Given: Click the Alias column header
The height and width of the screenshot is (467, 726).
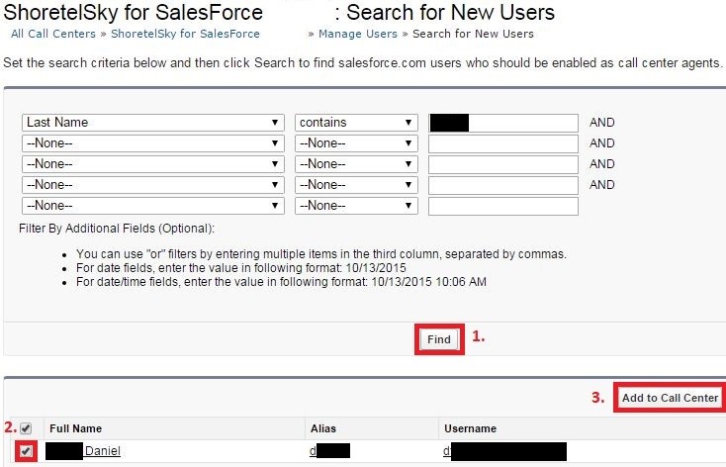Looking at the screenshot, I should 323,428.
